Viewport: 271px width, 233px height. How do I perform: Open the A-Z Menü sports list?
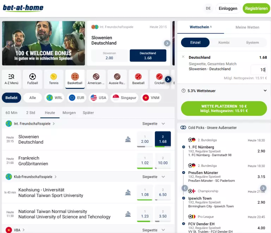click(x=11, y=79)
